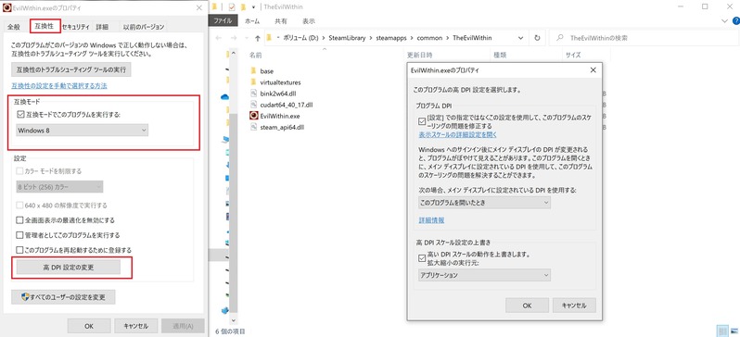Click the Properties checkmark icon in quick access toolbar
This screenshot has height=337, width=740.
[x=231, y=6]
